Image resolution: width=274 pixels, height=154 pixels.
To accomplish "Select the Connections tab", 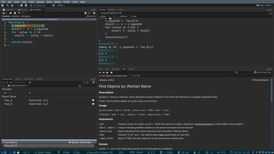I will (29, 79).
